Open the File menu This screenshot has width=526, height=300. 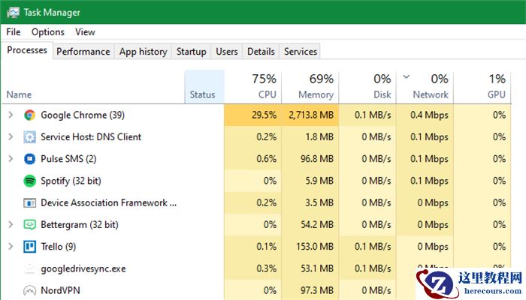(14, 32)
